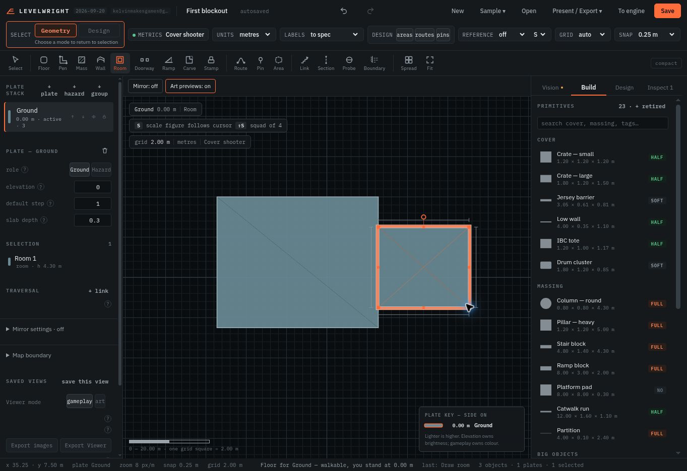This screenshot has height=471, width=687.
Task: Toggle Mirror: off button
Action: pyautogui.click(x=146, y=86)
